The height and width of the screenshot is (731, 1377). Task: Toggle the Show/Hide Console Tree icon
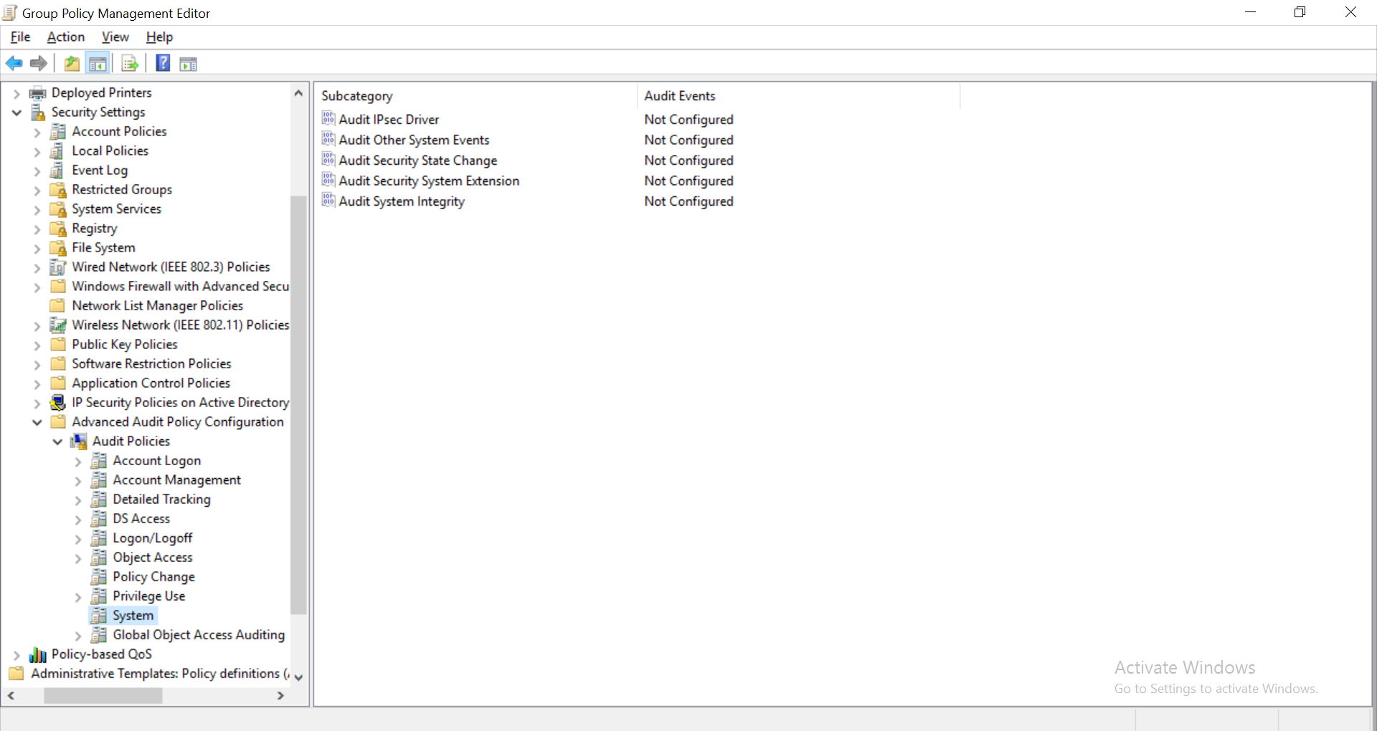[98, 63]
